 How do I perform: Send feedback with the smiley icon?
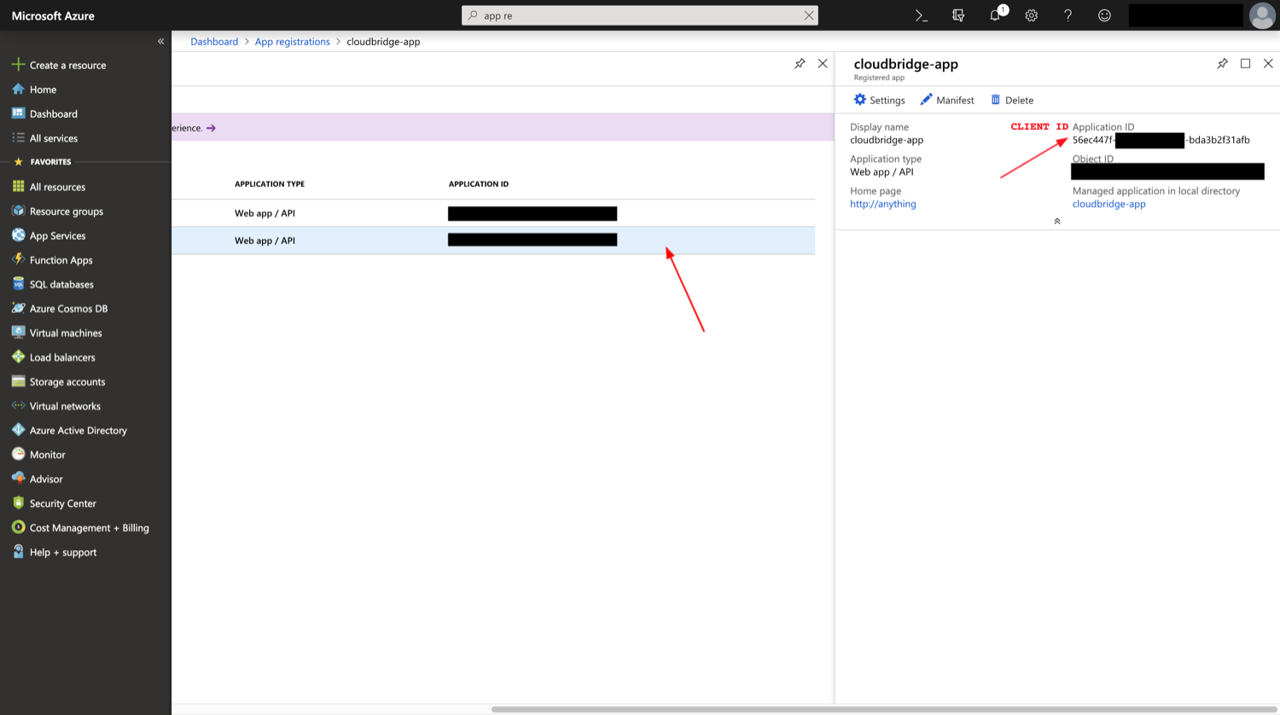coord(1104,15)
